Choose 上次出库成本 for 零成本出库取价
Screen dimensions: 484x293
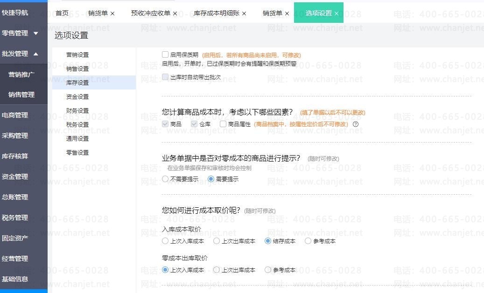217,270
